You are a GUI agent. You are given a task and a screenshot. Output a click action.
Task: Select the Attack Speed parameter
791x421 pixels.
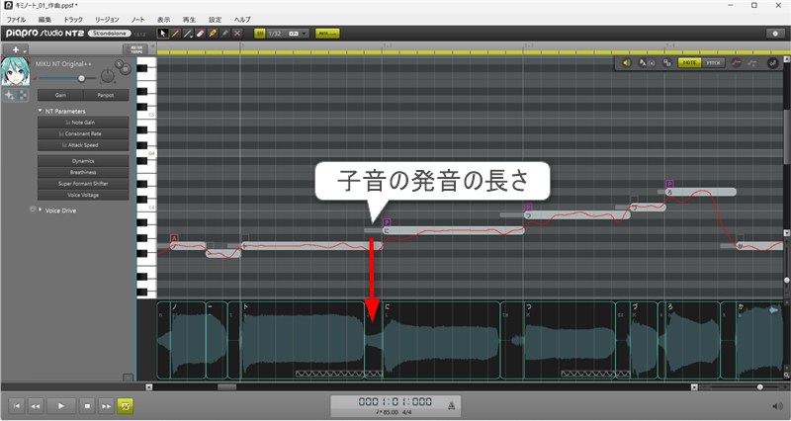(83, 145)
